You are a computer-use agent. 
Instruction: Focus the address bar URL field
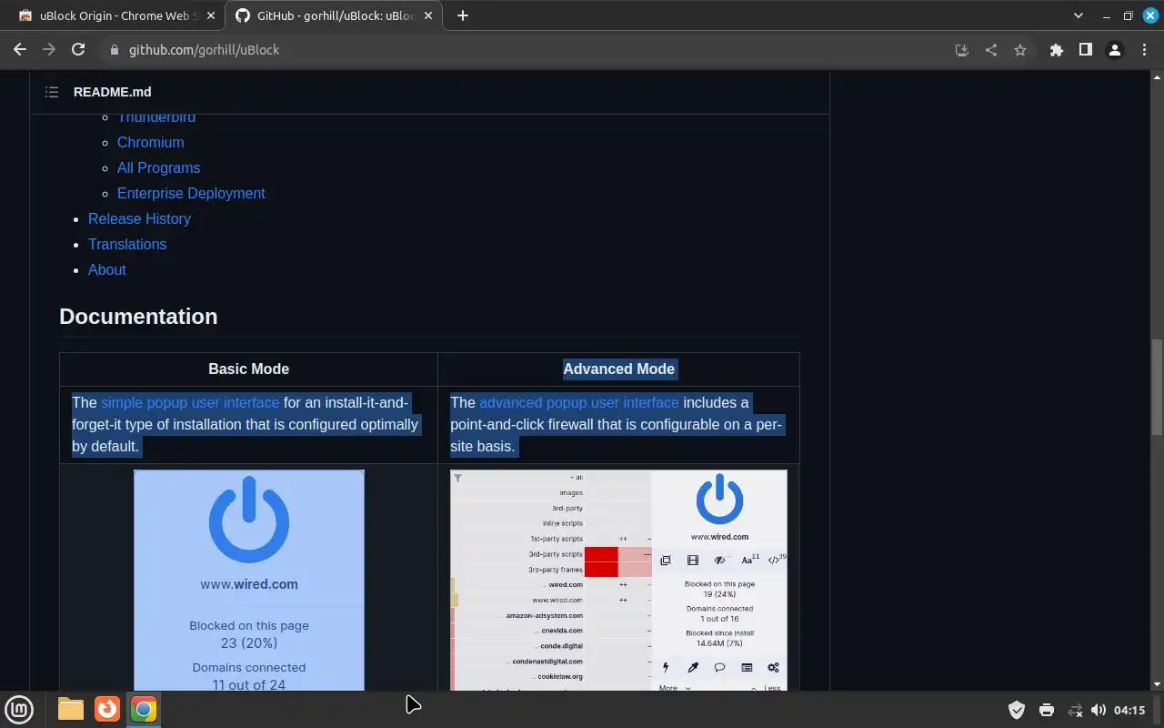523,50
